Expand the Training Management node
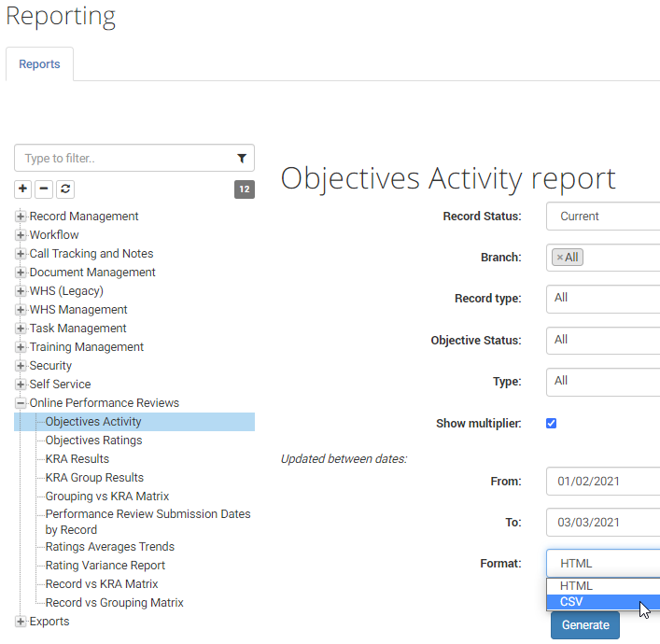The image size is (660, 644). [21, 347]
